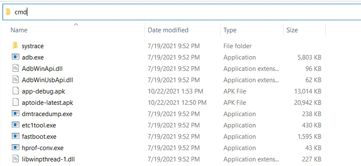
Task: Click the dmtracedump.exe file name
Action: [47, 114]
